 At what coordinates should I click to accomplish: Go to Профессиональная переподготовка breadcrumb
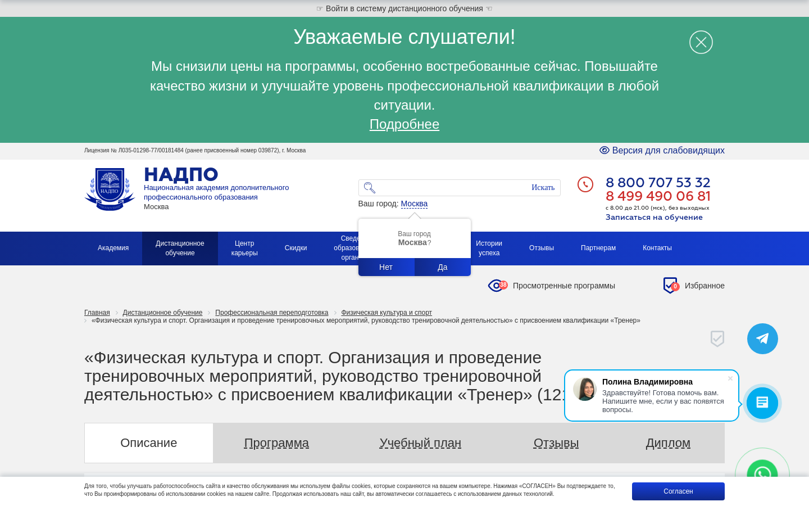[x=271, y=313]
